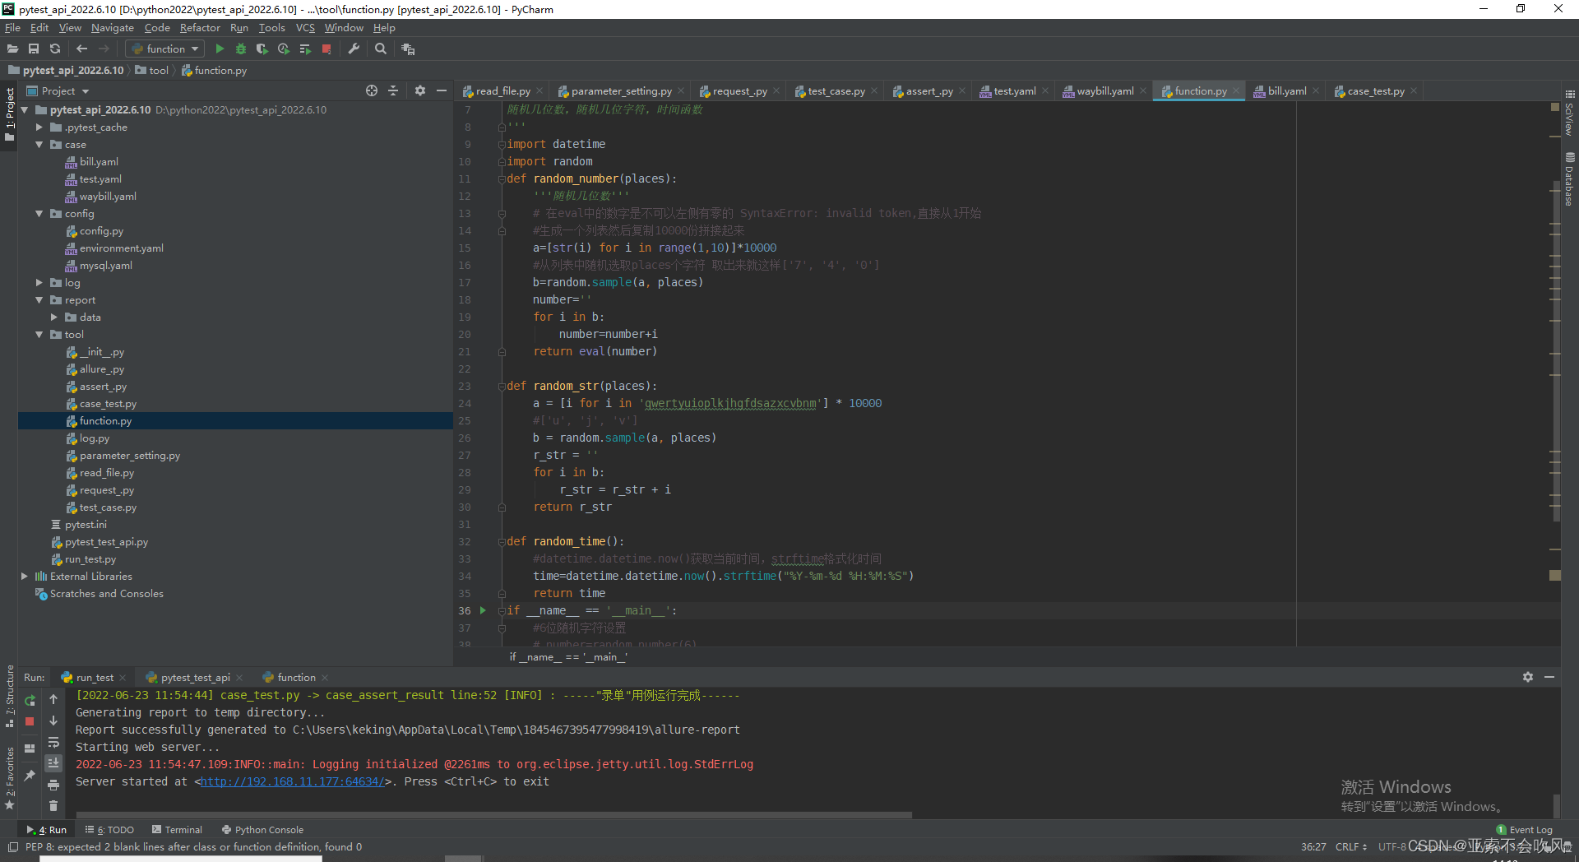Select parameter_setting.py in the project tree
This screenshot has width=1579, height=862.
point(129,456)
